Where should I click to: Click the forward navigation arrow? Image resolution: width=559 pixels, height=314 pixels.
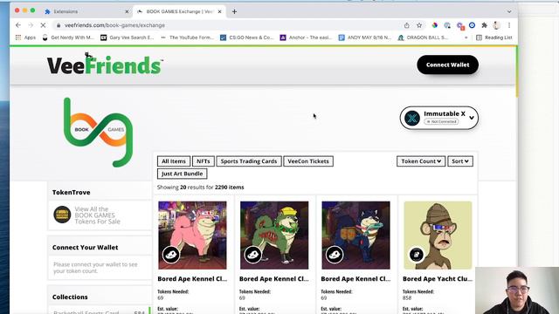[31, 25]
